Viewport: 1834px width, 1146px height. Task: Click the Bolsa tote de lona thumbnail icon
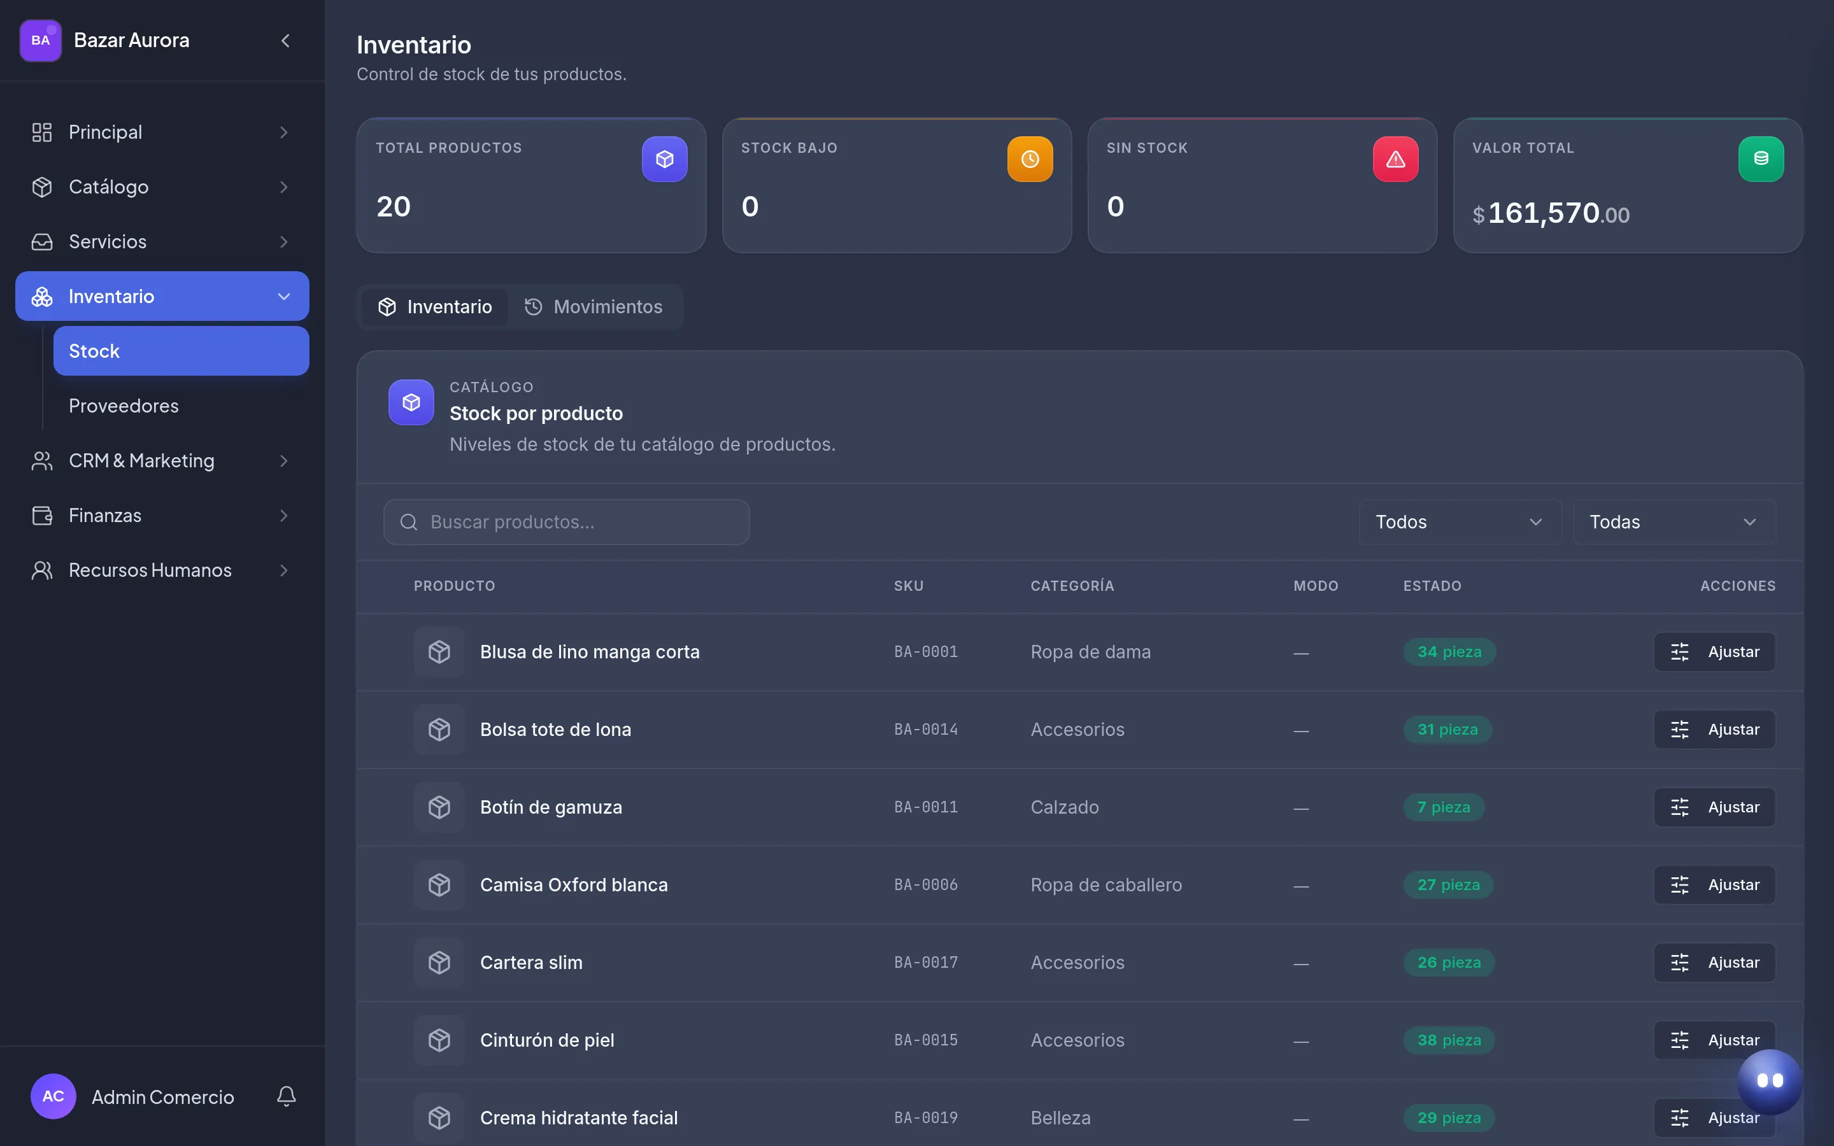(x=439, y=729)
